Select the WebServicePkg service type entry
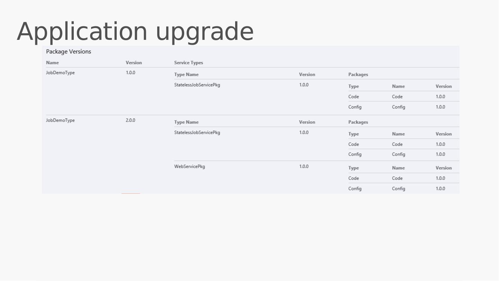The width and height of the screenshot is (499, 281). point(189,167)
